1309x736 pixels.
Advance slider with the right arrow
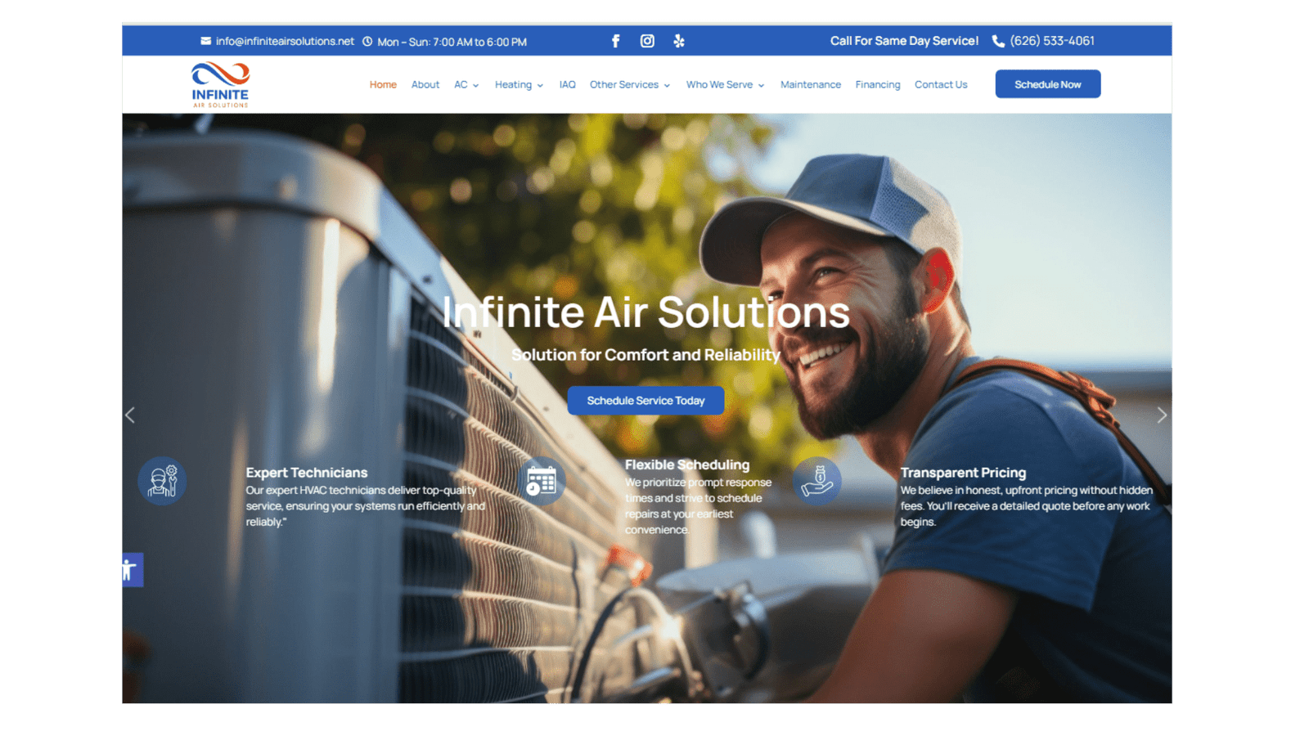pos(1161,415)
